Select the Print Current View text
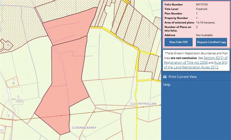Viewport: 231px width, 140px height. pyautogui.click(x=185, y=77)
